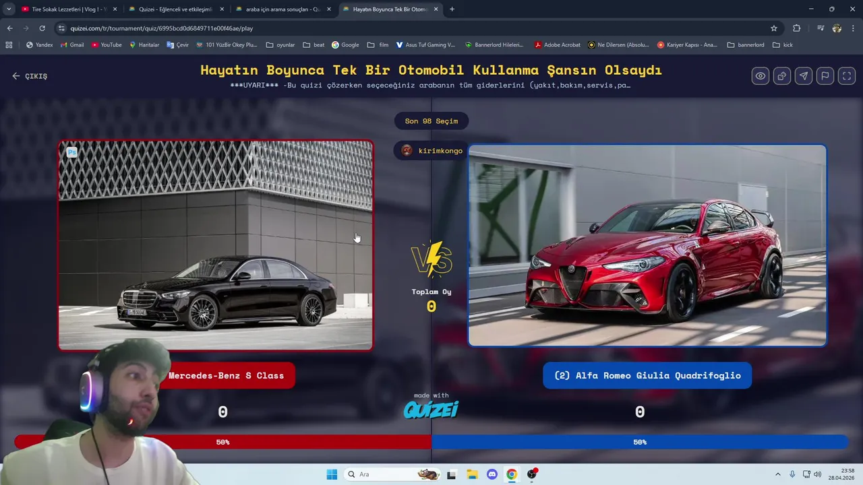Reload the page

(42, 28)
